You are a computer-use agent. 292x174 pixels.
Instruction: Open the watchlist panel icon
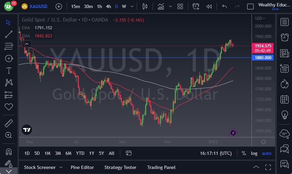[284, 22]
